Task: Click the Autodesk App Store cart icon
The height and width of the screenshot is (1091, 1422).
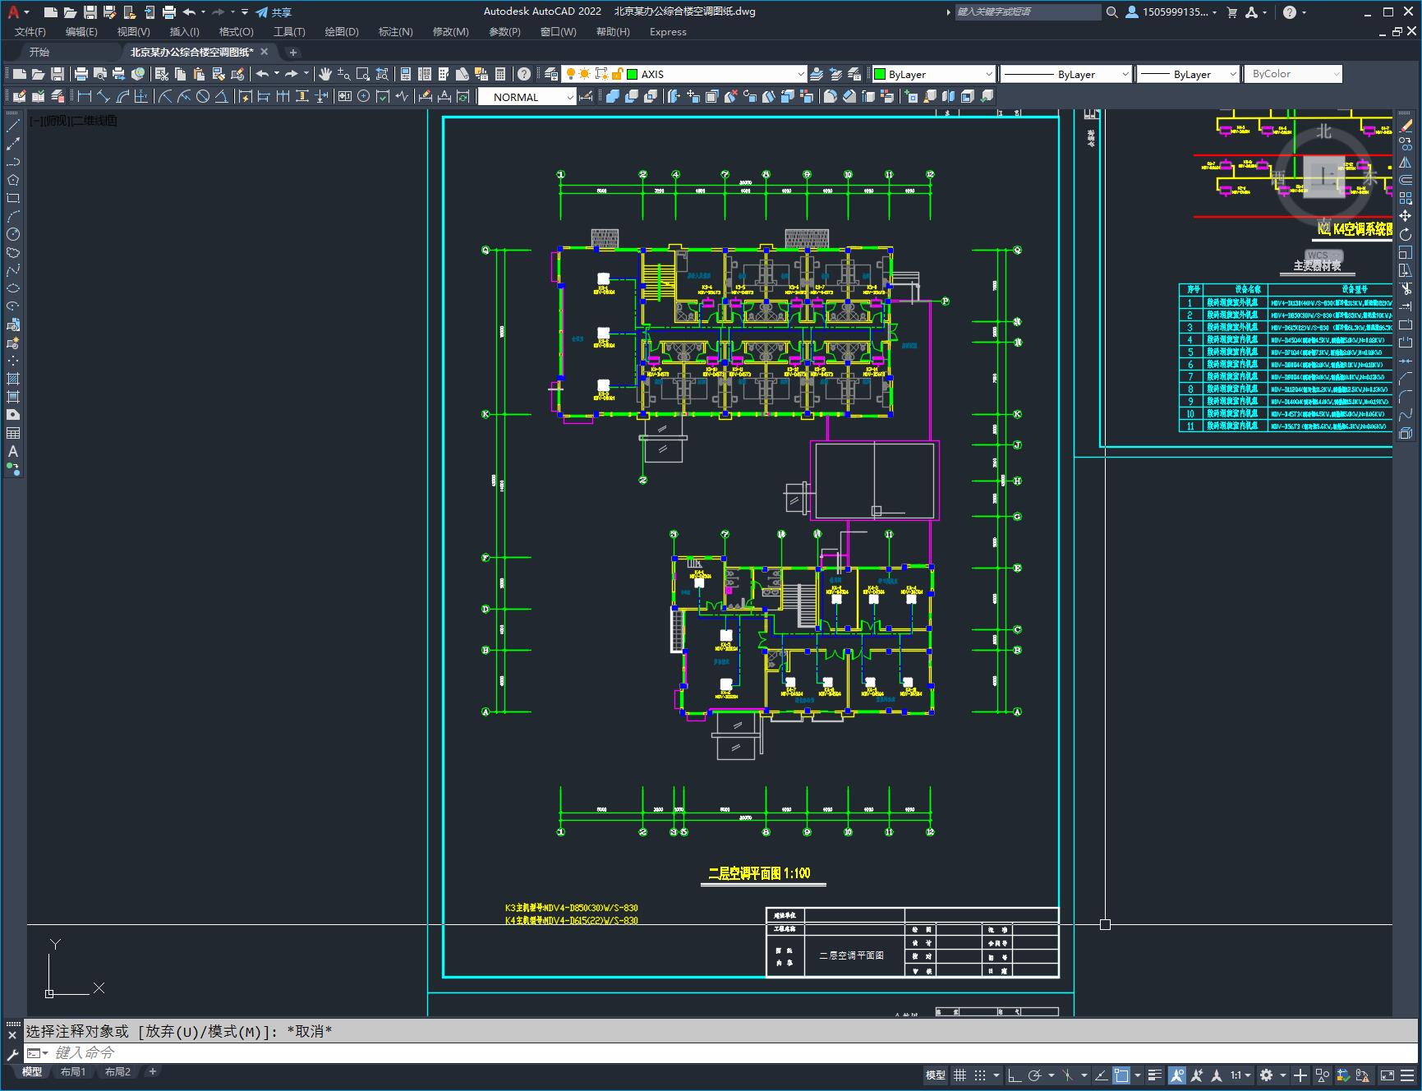Action: (1231, 12)
